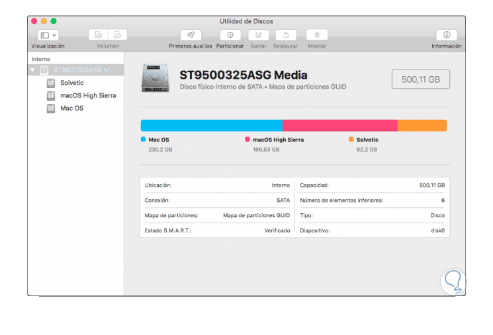Viewport: 493px width, 335px height.
Task: Click the blue Mac OS partition bar segment
Action: 212,126
